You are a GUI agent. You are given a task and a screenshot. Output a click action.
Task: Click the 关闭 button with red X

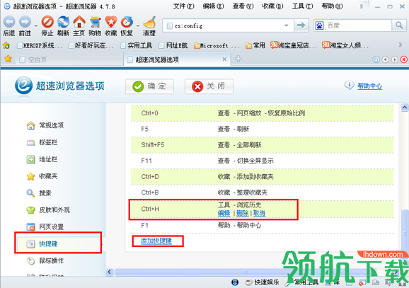(x=209, y=86)
